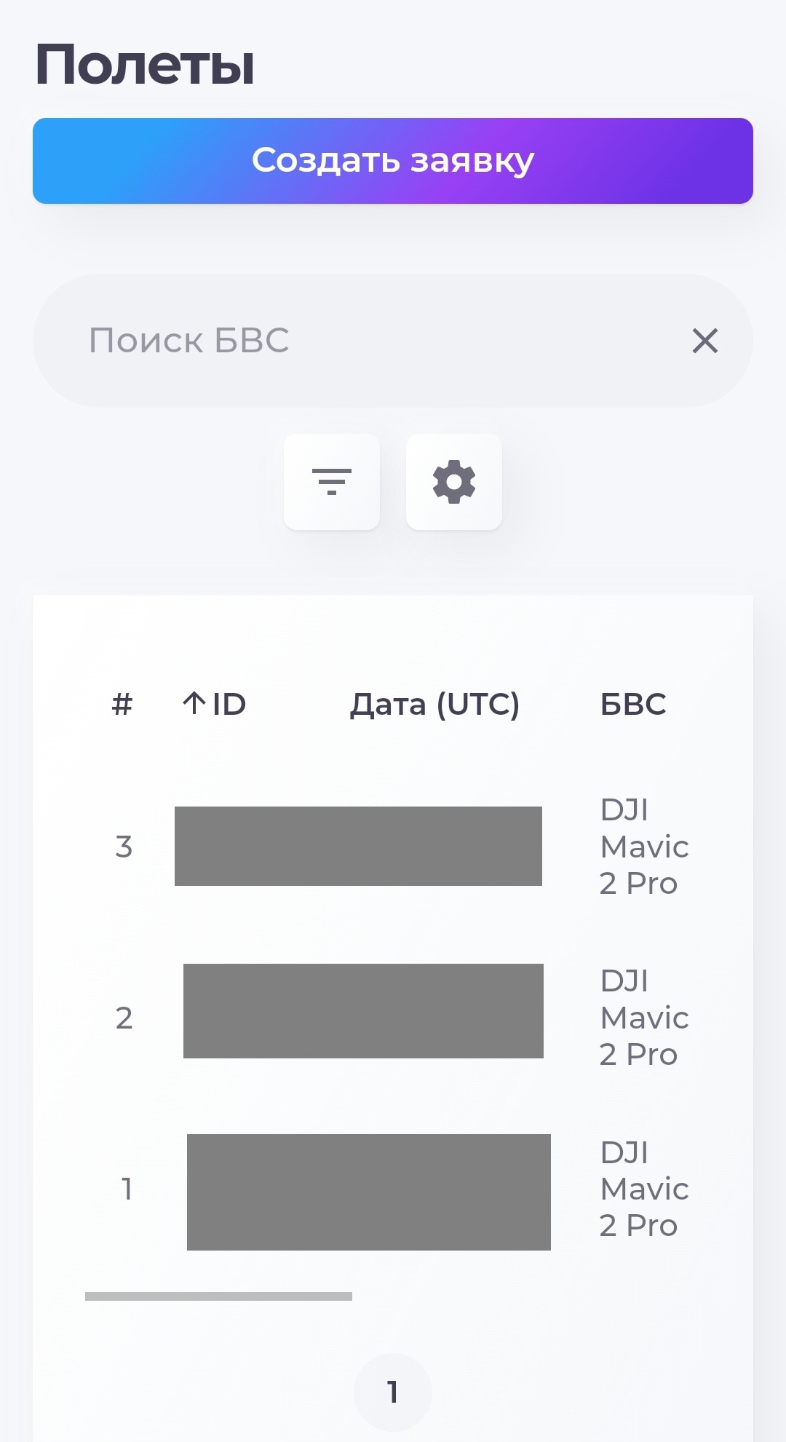
Task: Focus the Поиск БВС search field
Action: (x=364, y=341)
